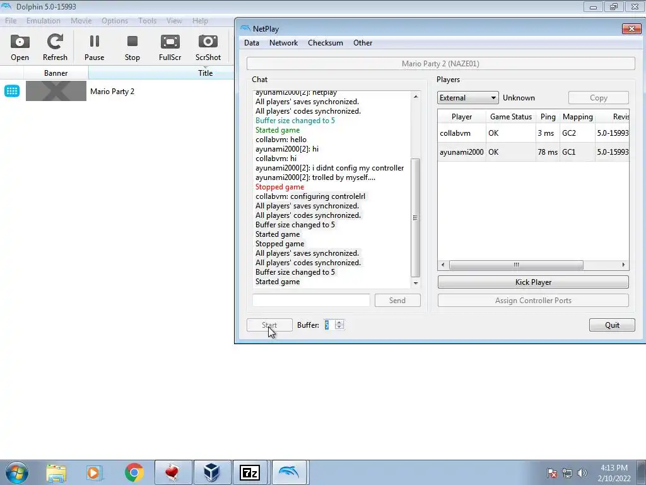Open the Windows Start orb
This screenshot has width=646, height=485.
coord(17,472)
